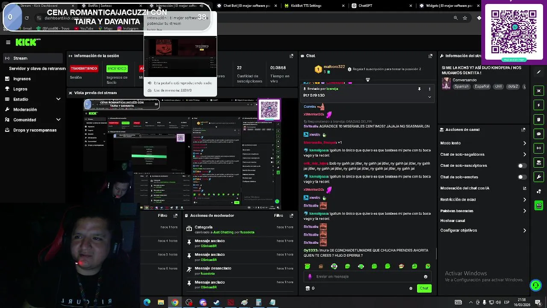Click the Spanish stream tag
Viewport: 547px width, 308px height.
(461, 86)
